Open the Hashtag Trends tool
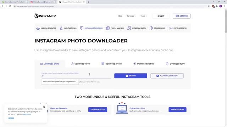The width and height of the screenshot is (227, 127). [x=68, y=28]
